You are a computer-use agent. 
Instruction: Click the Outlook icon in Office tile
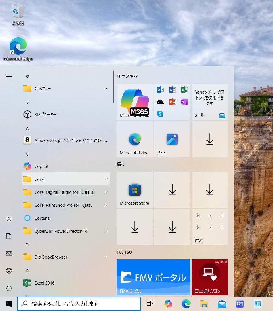coord(160,90)
